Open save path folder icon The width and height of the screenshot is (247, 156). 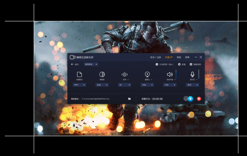tap(129, 99)
